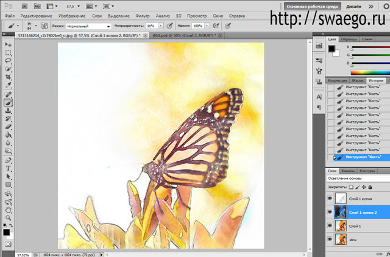Toggle Quick Mask mode
Viewport: 390px width, 257px height.
click(x=8, y=244)
